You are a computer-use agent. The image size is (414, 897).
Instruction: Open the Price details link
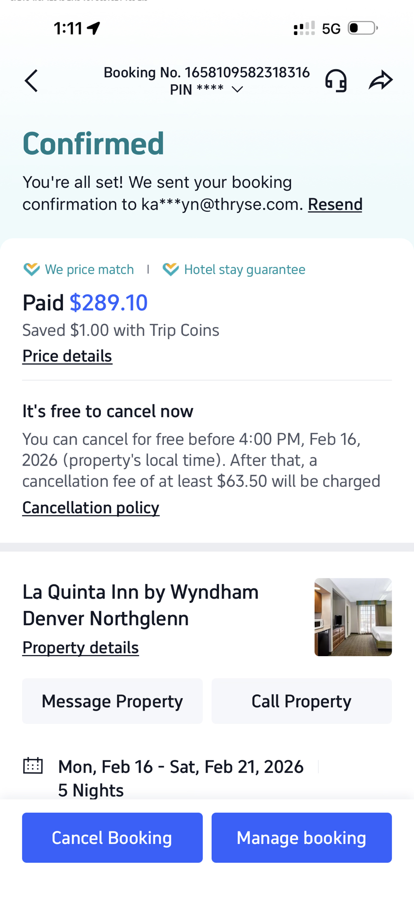[67, 356]
